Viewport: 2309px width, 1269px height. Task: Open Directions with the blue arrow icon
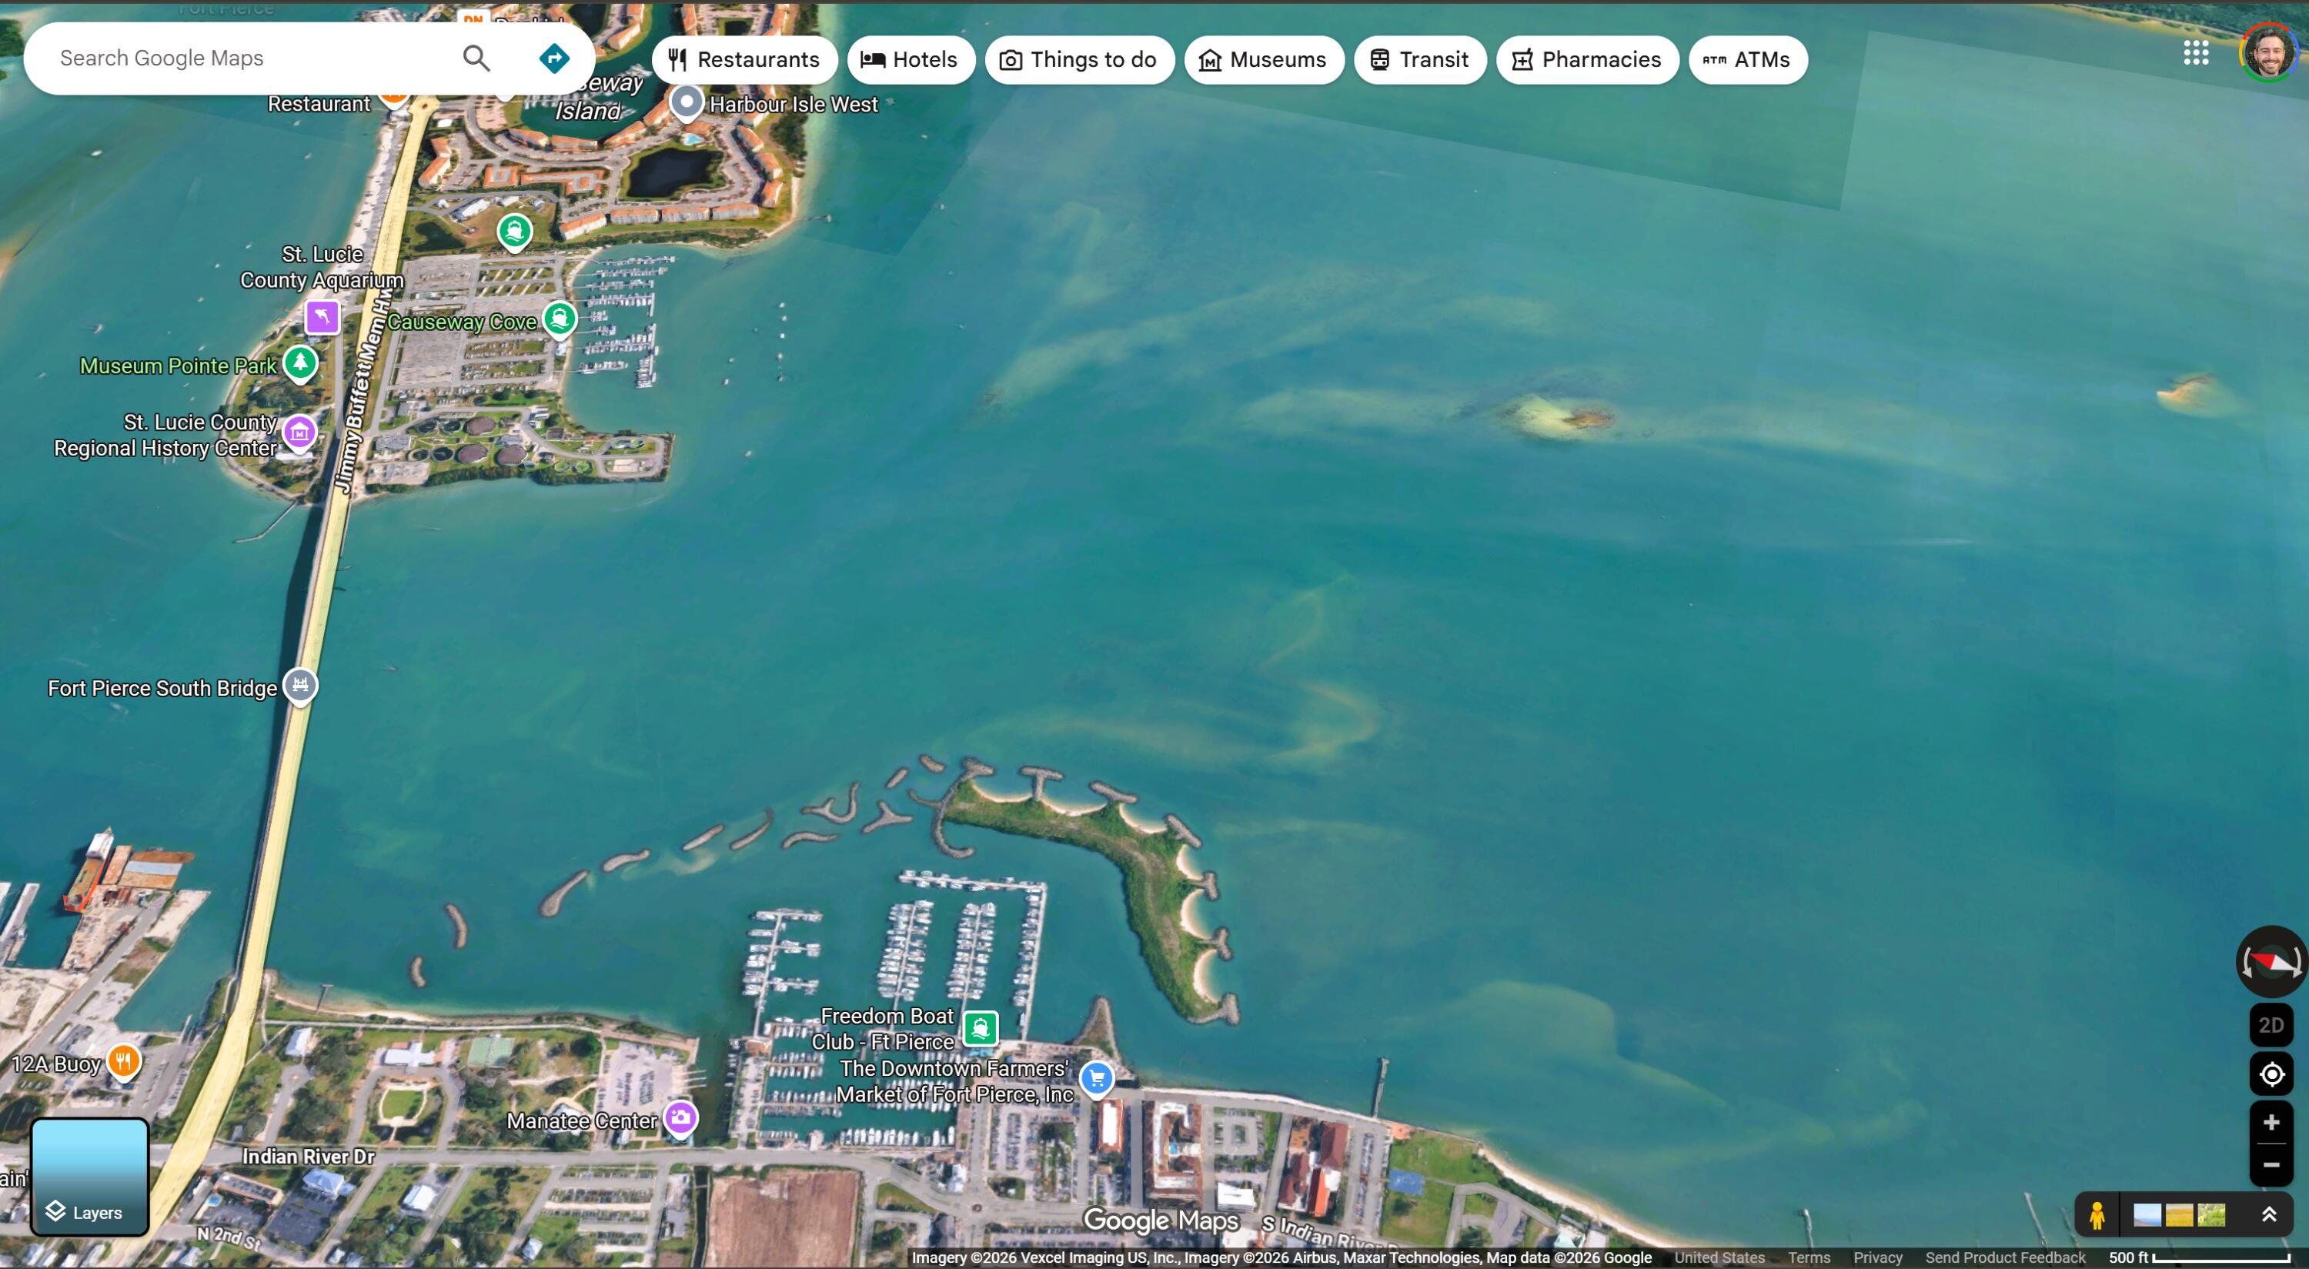pos(554,58)
